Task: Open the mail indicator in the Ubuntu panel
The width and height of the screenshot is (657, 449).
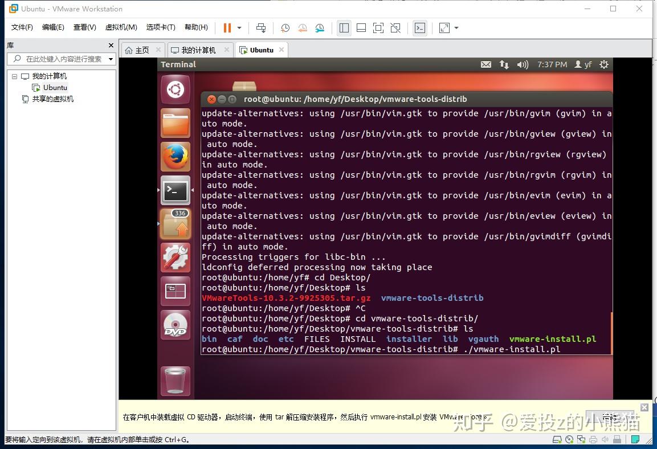Action: 485,64
